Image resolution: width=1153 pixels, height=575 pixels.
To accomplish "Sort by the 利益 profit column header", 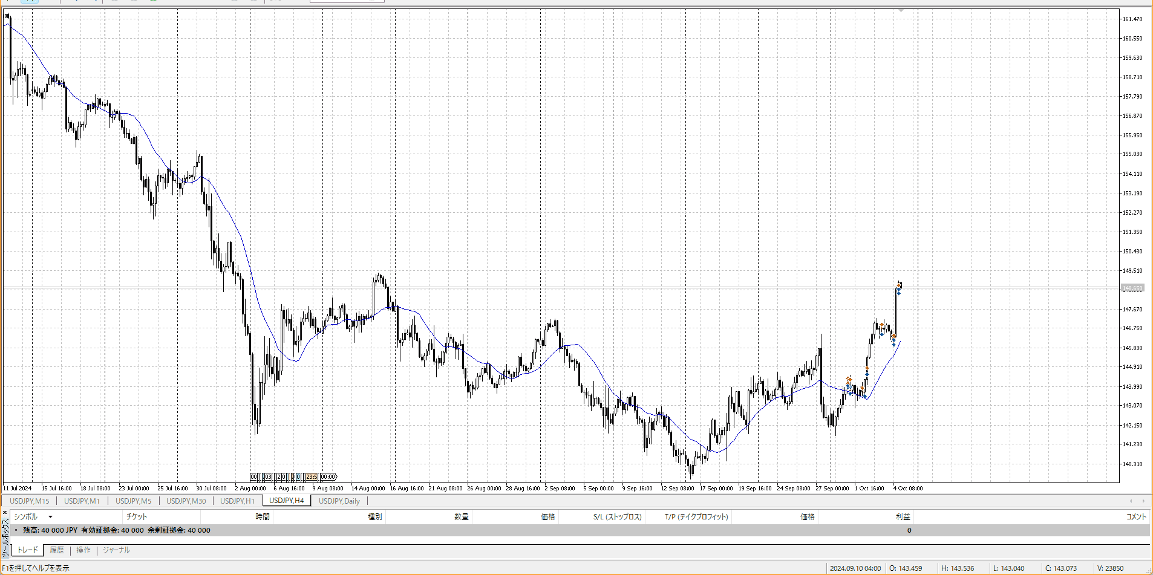I will point(903,517).
